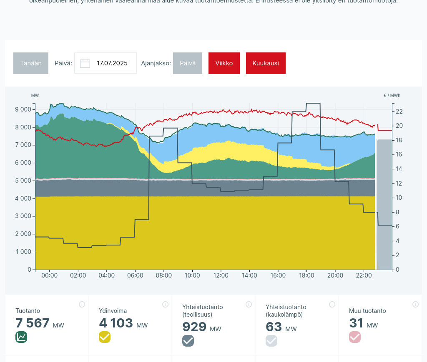Screen dimensions: 427x362
Task: Uncheck the yellow Ydinvoima checkbox
Action: point(105,337)
